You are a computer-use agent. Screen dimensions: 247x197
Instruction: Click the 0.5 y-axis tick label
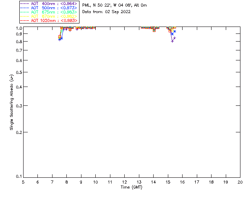point(19,72)
